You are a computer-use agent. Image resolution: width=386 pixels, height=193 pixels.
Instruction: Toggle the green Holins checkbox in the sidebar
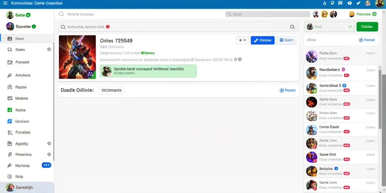(x=10, y=110)
